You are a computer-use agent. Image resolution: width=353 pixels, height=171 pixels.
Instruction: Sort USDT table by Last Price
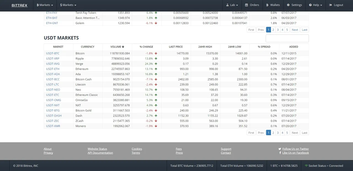176,47
